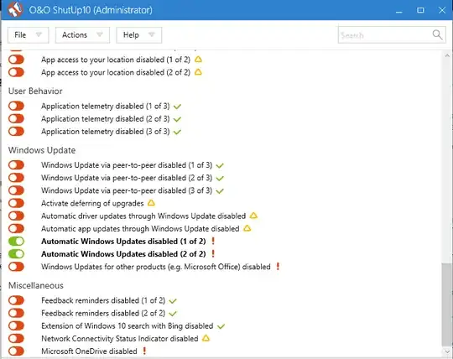
Task: Toggle Microsoft OneDrive disabled switch
Action: click(x=16, y=351)
